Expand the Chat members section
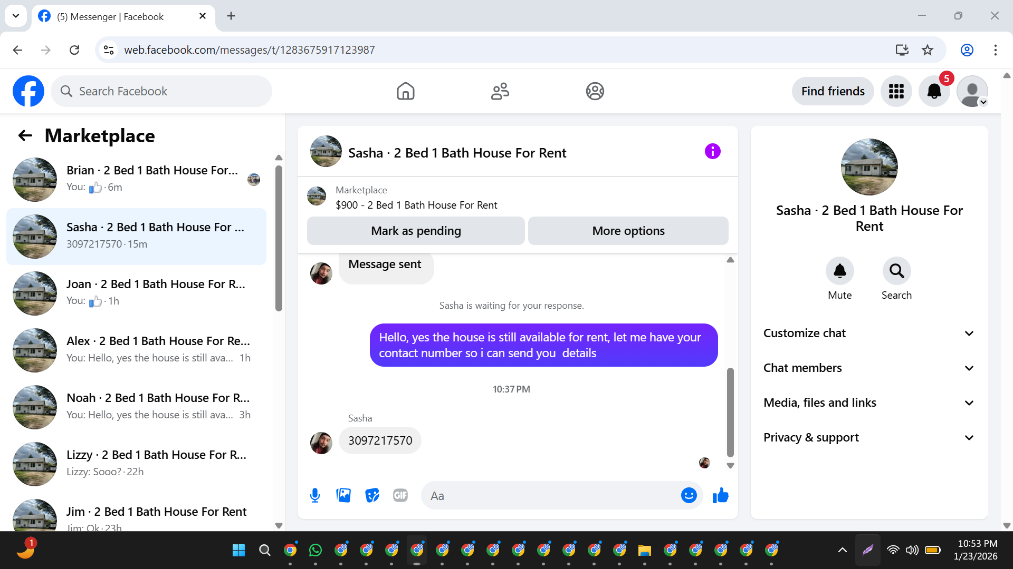Image resolution: width=1013 pixels, height=569 pixels. 869,368
